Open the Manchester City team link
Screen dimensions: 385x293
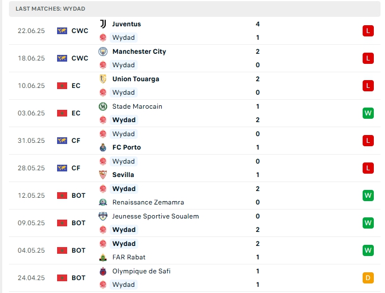pyautogui.click(x=139, y=52)
